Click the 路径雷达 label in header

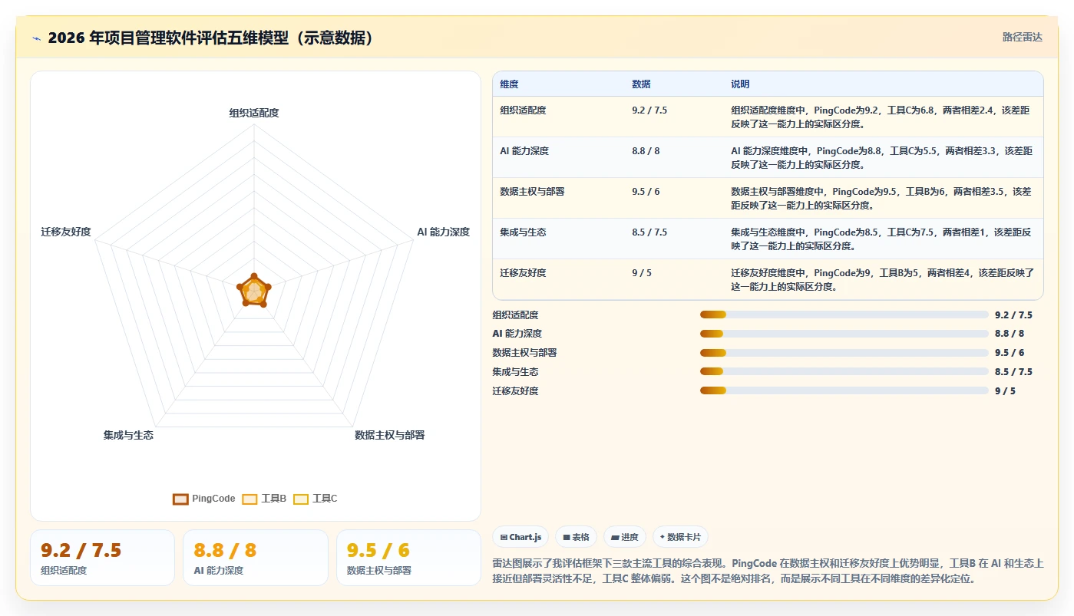coord(1022,37)
